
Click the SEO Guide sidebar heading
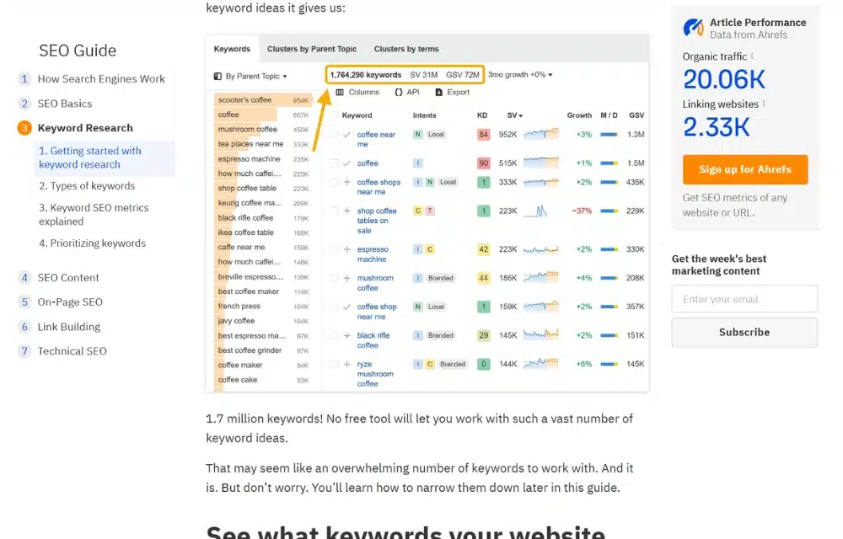[78, 51]
